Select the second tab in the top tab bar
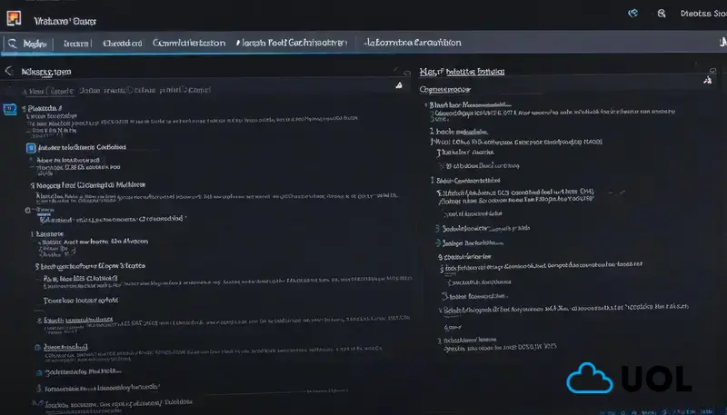This screenshot has width=727, height=415. (76, 44)
